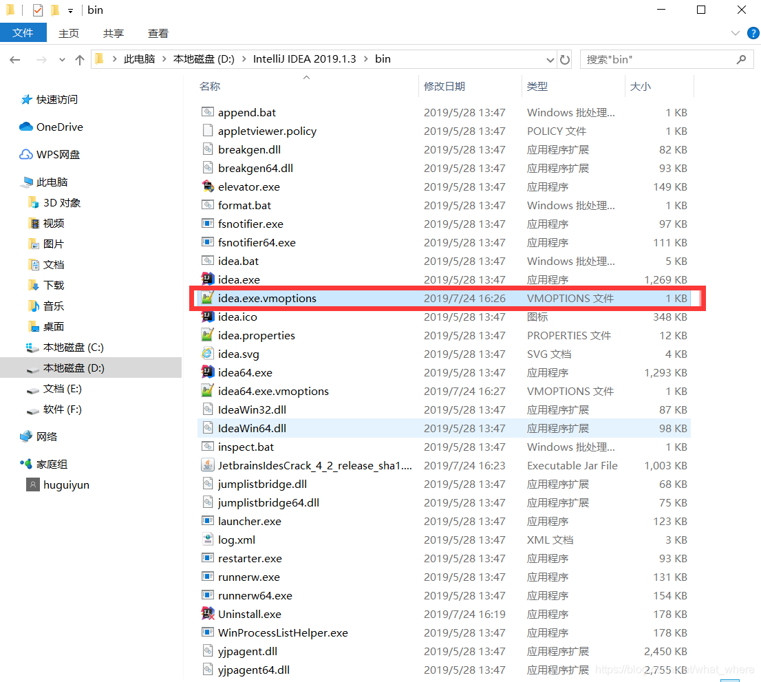Image resolution: width=761 pixels, height=682 pixels.
Task: Expand address bar history dropdown
Action: click(x=550, y=60)
